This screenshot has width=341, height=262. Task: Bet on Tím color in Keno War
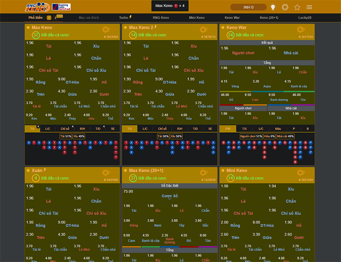click(303, 100)
